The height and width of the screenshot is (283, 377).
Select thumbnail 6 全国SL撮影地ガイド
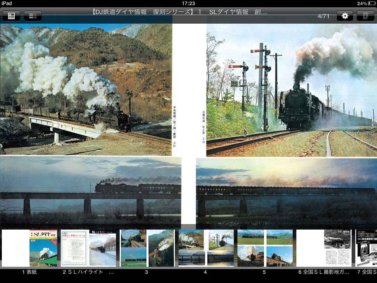point(324,248)
